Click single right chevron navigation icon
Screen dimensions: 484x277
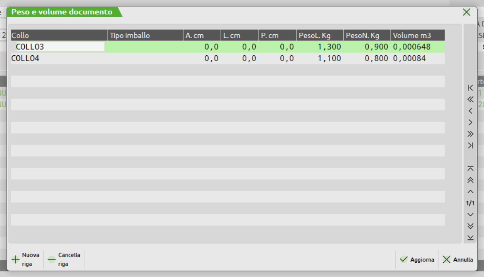tap(470, 122)
